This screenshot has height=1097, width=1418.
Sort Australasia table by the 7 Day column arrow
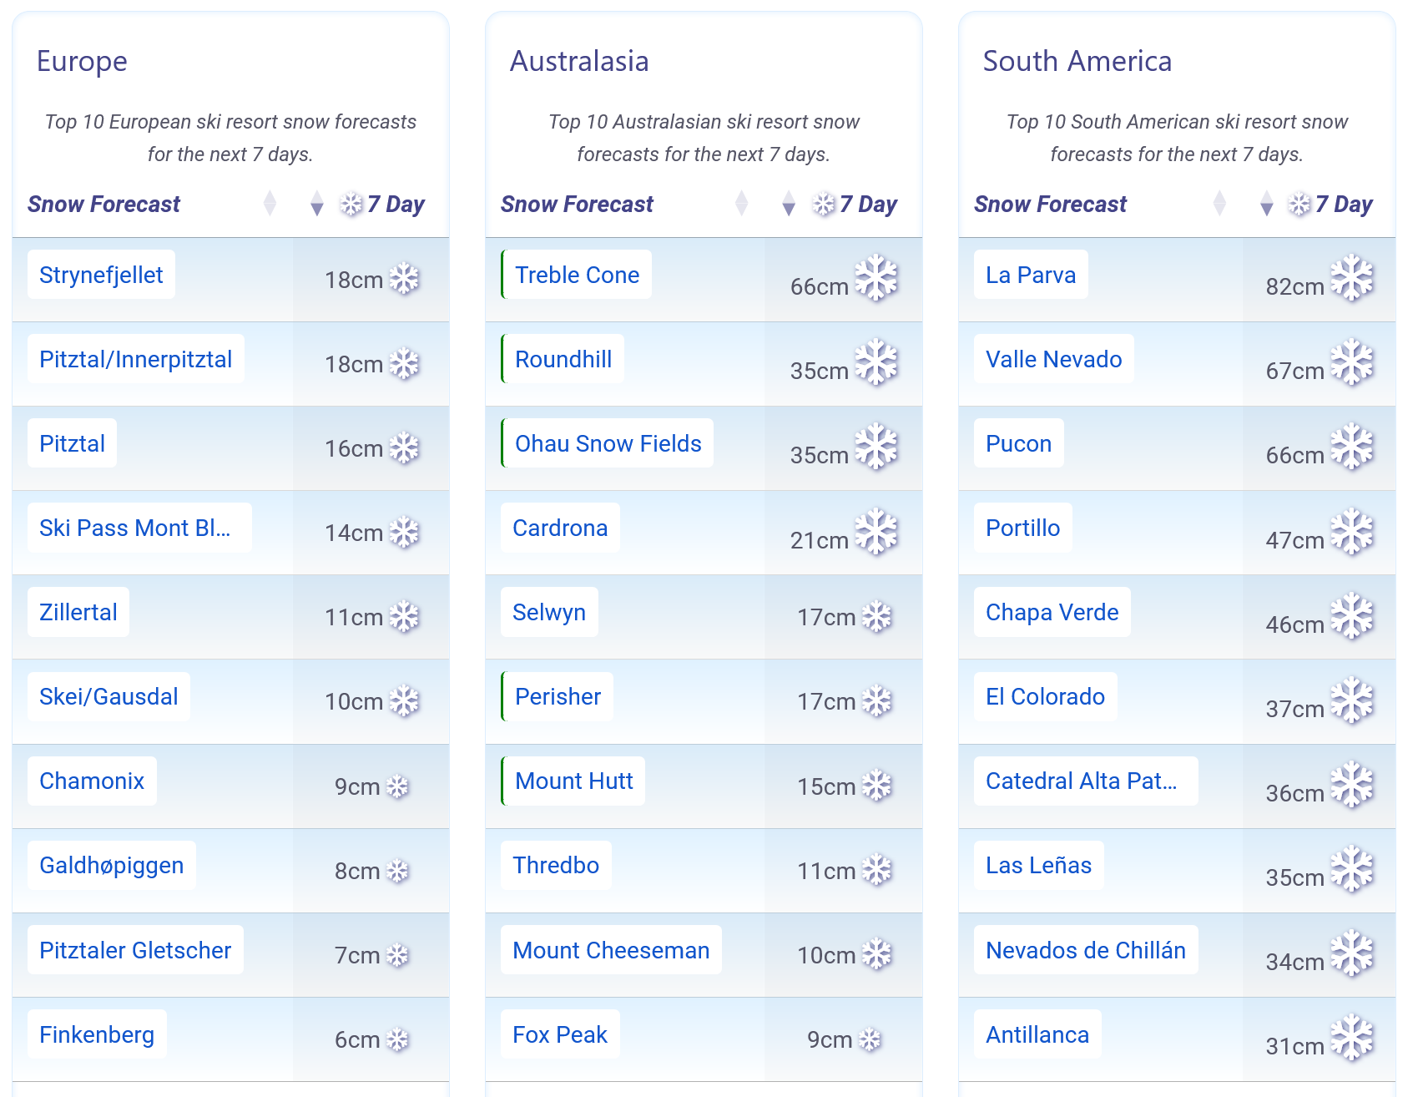pyautogui.click(x=789, y=203)
